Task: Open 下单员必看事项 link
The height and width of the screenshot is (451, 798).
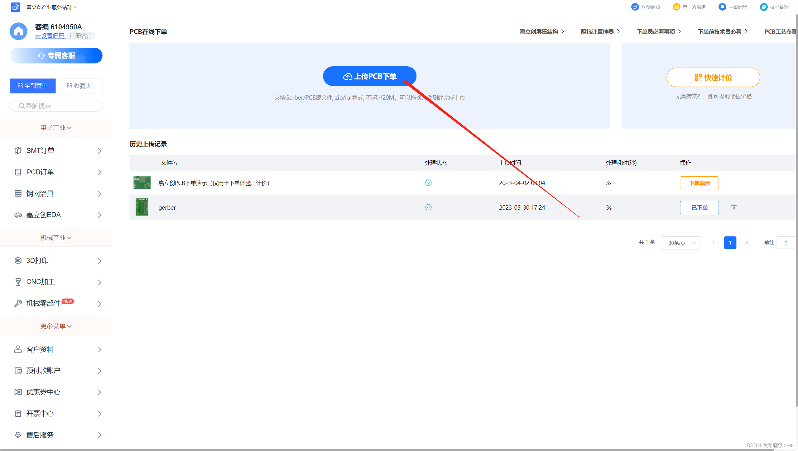Action: (659, 31)
